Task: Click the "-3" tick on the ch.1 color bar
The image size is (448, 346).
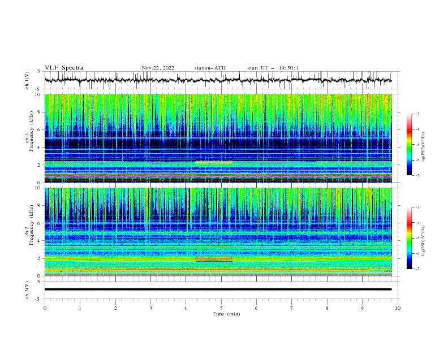Action: point(417,114)
